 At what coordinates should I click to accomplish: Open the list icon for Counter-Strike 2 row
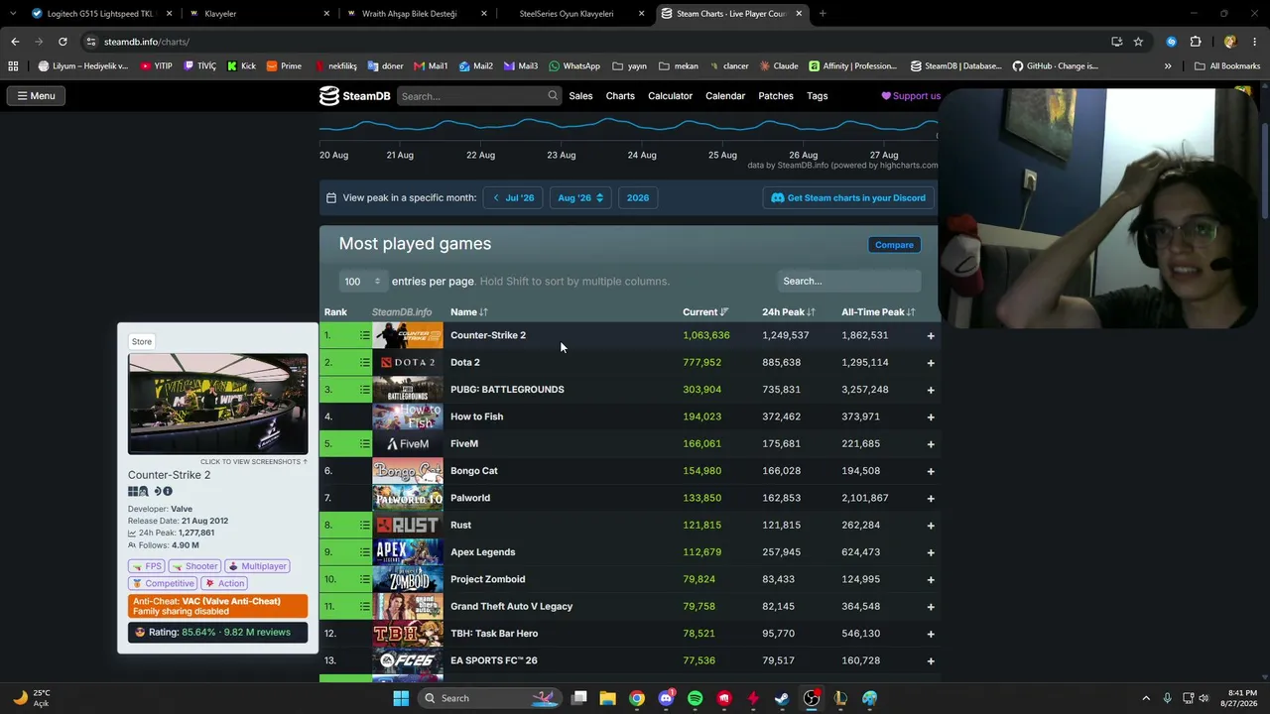point(364,335)
